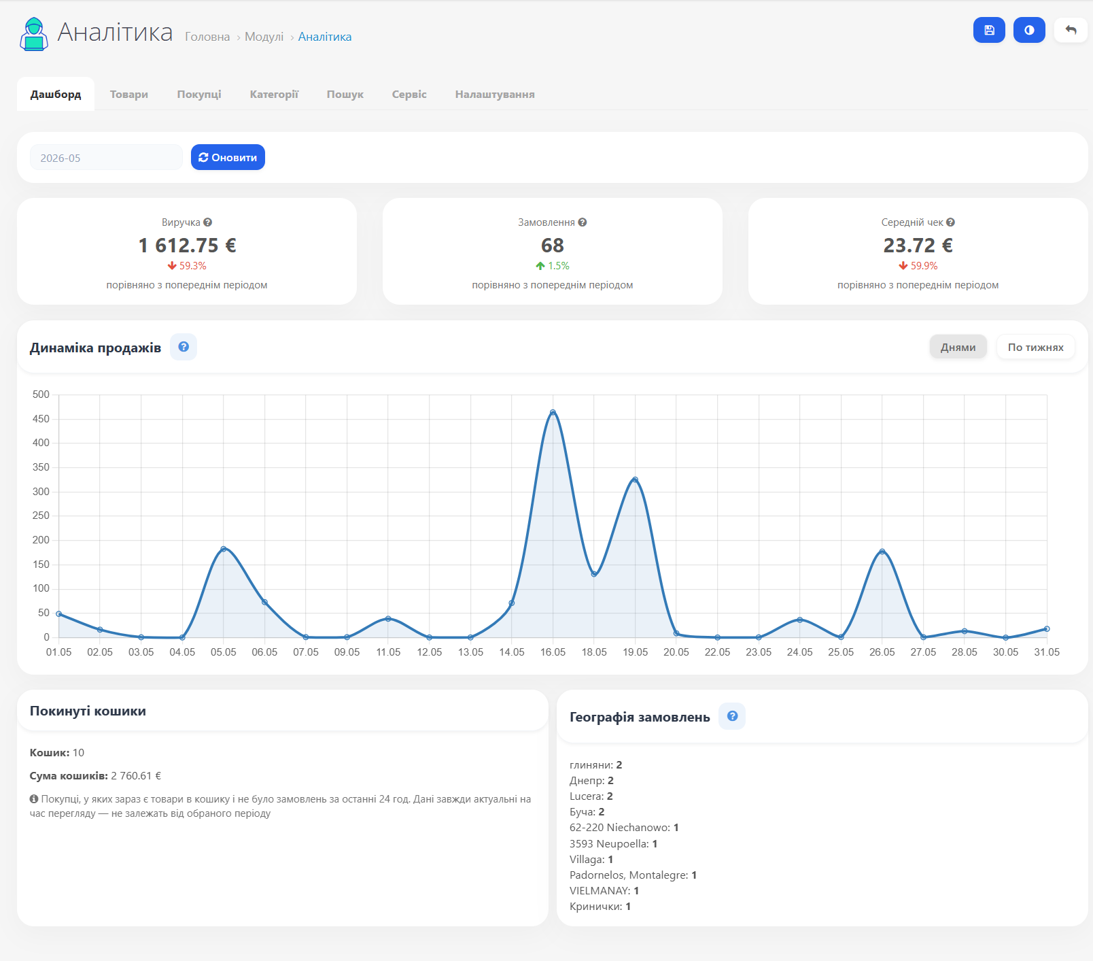The image size is (1093, 961).
Task: Click the 1 612.75 € revenue value
Action: (x=187, y=245)
